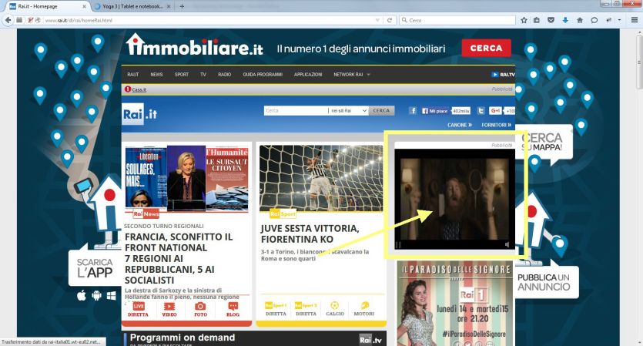Open APPLICAZIONI in the nav bar
643x346 pixels.
tap(308, 75)
